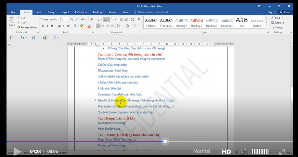
Task: Click the Redo icon
Action: tap(34, 38)
